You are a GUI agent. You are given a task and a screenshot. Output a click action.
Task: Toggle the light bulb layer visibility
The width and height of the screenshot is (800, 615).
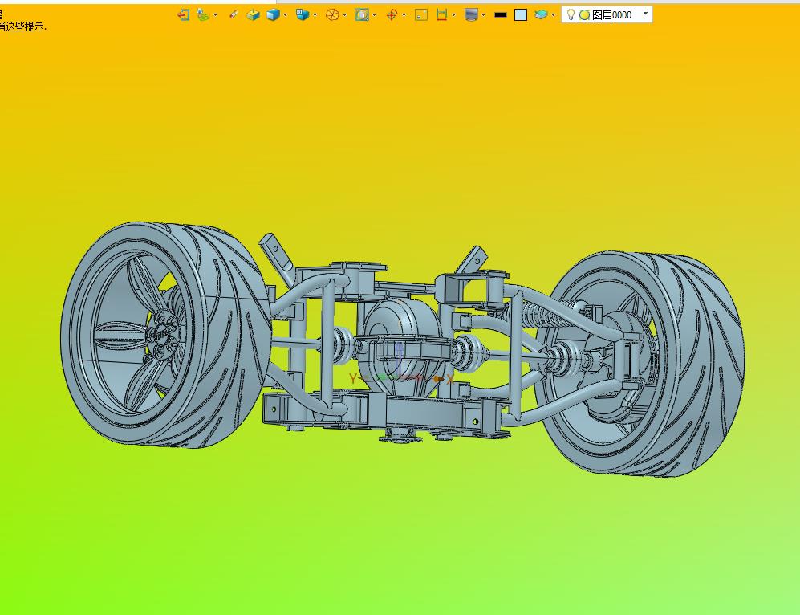pyautogui.click(x=571, y=14)
